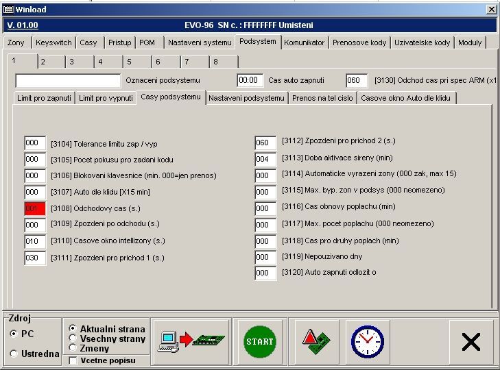The width and height of the screenshot is (500, 370).
Task: Click the large X cancel button
Action: click(471, 341)
